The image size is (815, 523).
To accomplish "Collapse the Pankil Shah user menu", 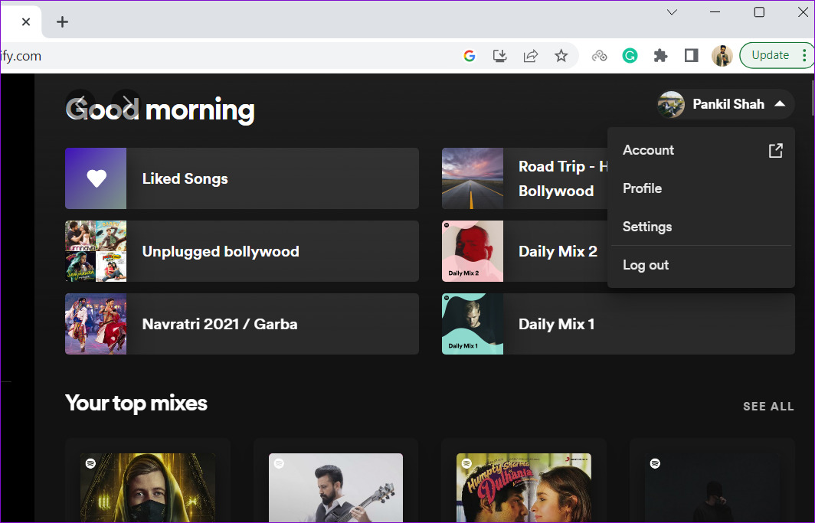I will (726, 104).
